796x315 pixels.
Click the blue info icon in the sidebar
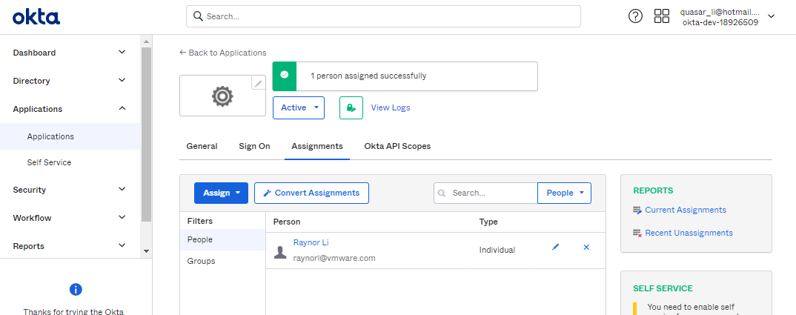(x=76, y=290)
